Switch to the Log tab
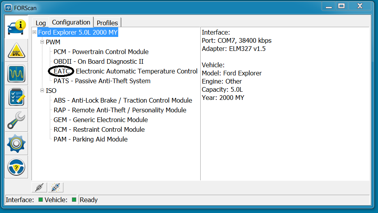This screenshot has height=213, width=378. pos(40,23)
